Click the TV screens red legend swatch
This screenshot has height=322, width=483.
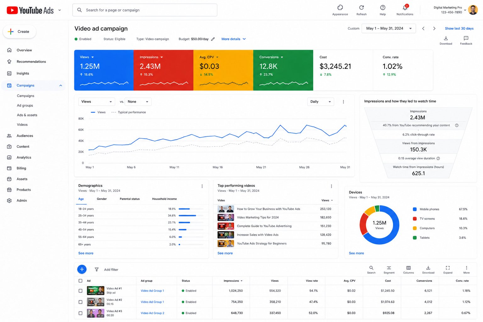[415, 219]
